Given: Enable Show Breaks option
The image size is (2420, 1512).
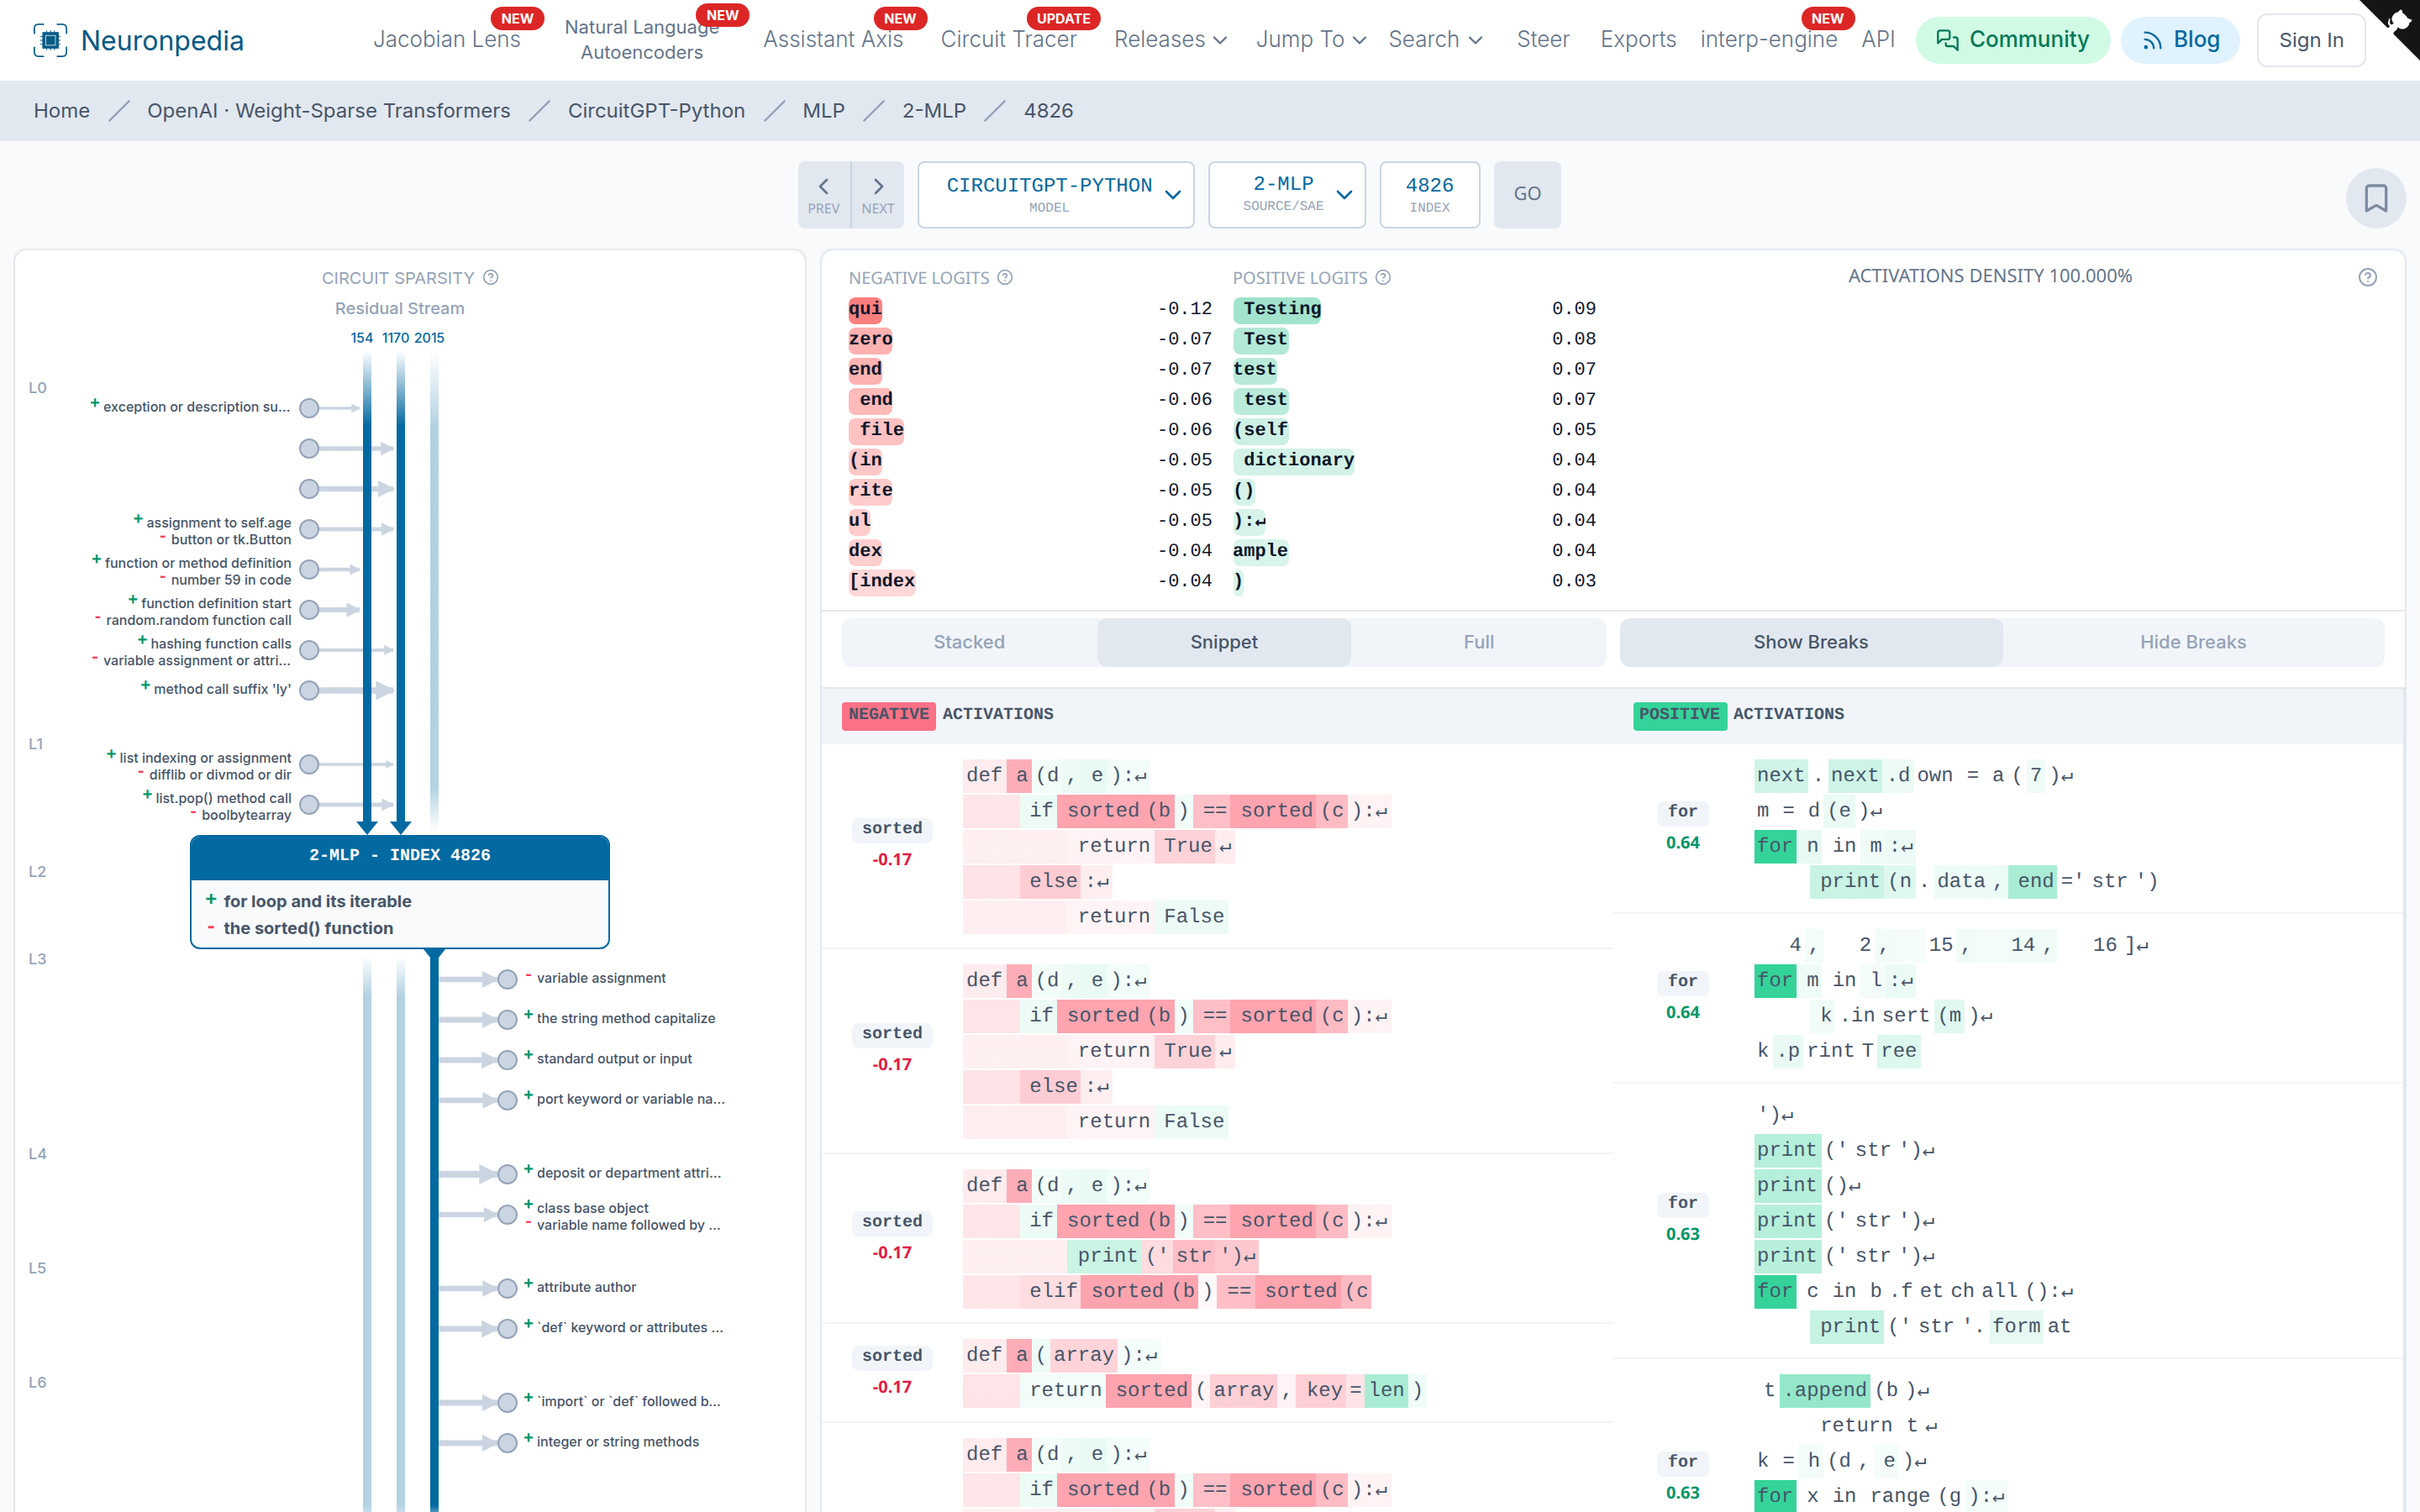Looking at the screenshot, I should tap(1810, 642).
